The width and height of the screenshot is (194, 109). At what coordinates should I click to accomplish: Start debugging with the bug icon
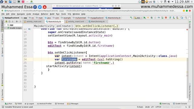pos(152,18)
